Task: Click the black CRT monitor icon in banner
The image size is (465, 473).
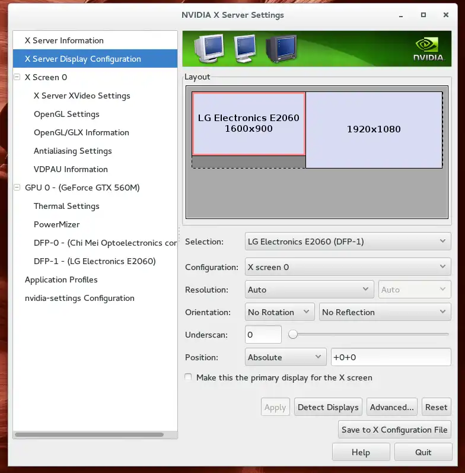Action: [x=281, y=48]
